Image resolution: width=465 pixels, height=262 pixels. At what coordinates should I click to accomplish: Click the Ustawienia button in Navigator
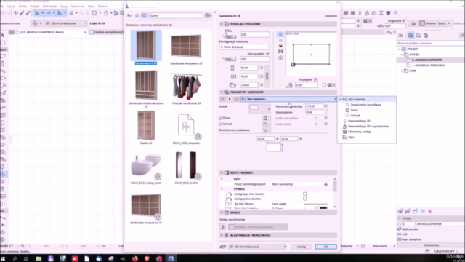[x=432, y=245]
